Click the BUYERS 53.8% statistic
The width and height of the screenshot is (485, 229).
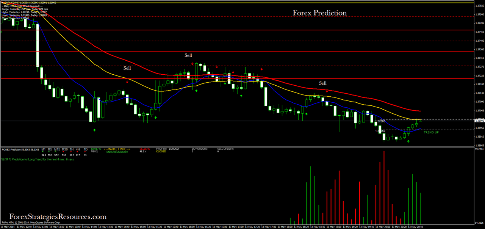click(x=96, y=151)
